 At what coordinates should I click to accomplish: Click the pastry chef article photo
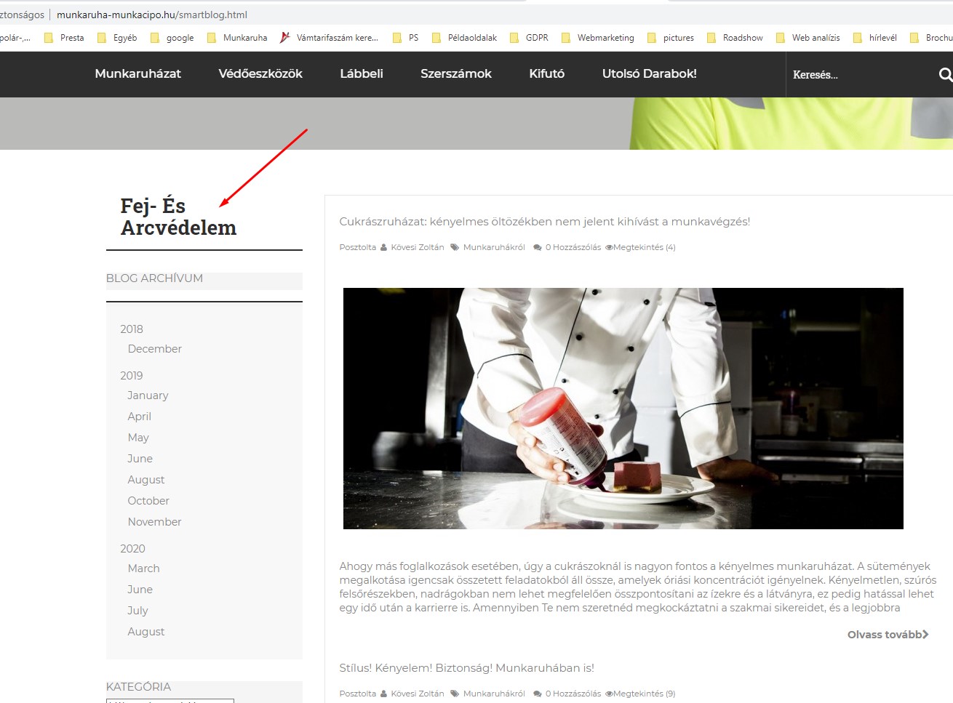(623, 408)
